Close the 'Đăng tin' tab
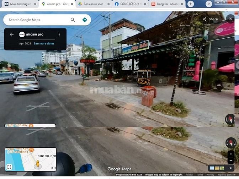Image resolution: width=239 pixels, height=179 pixels. point(182,4)
